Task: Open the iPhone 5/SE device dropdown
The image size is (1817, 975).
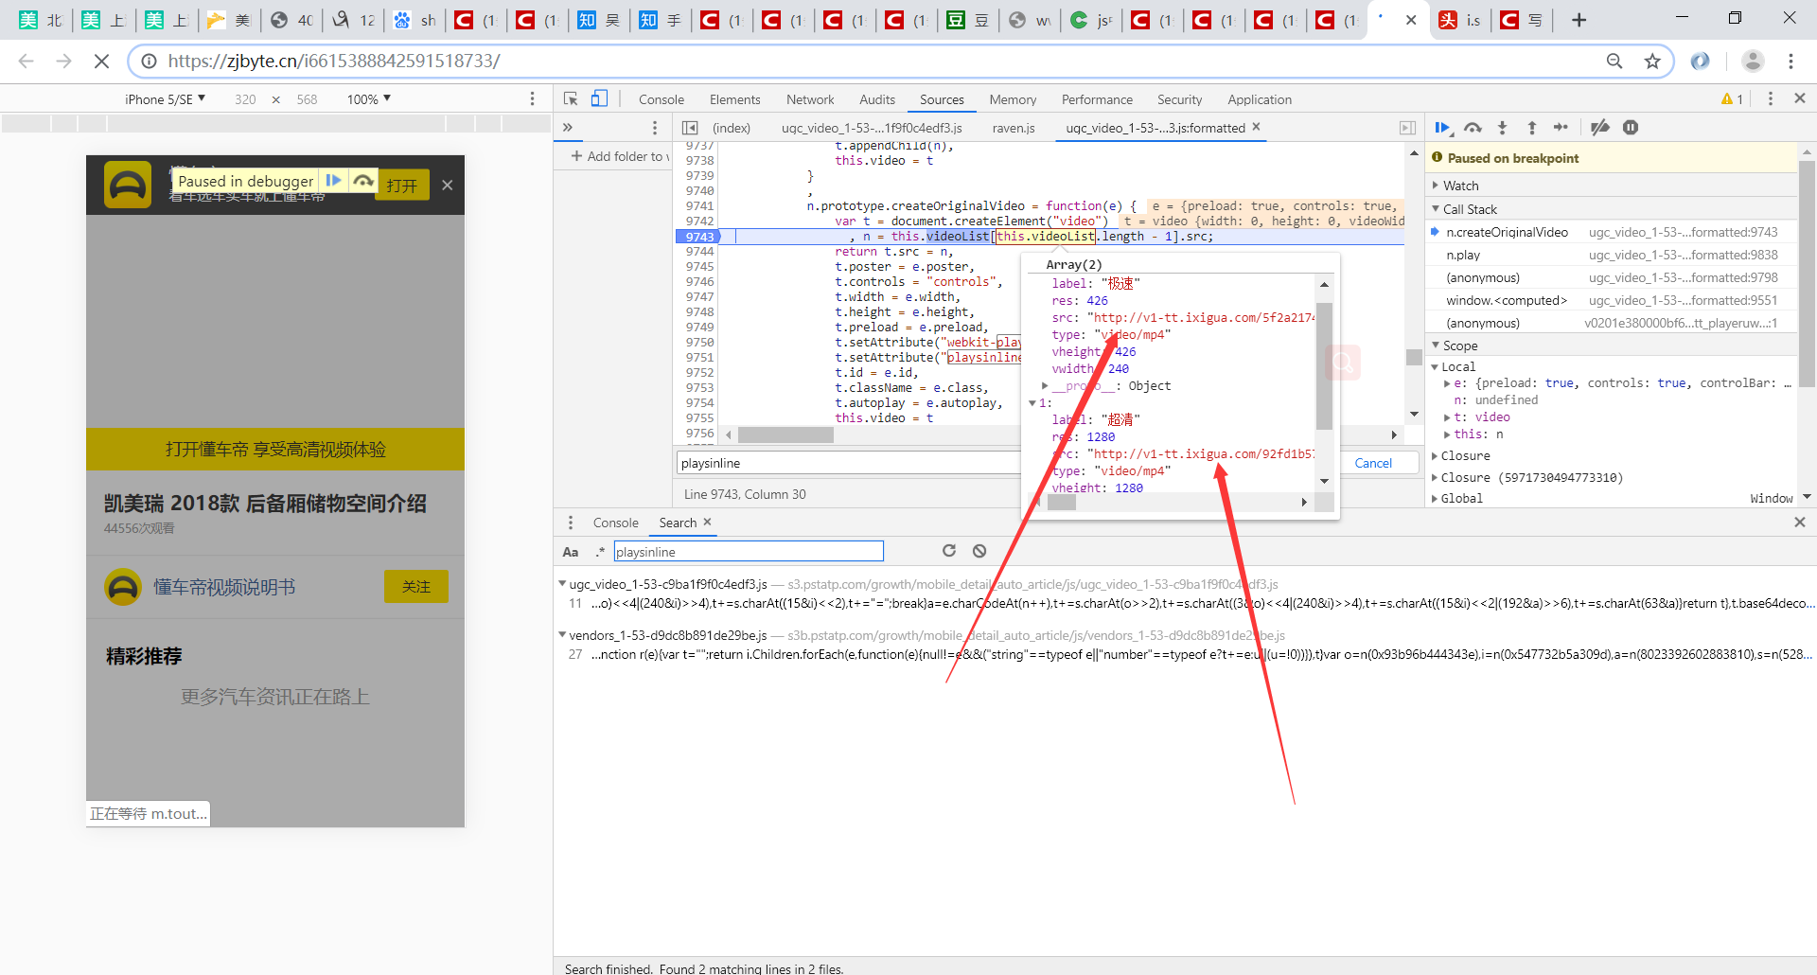Action: (165, 99)
